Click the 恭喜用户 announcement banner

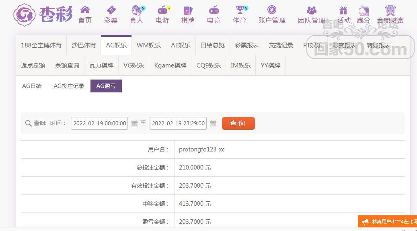[388, 221]
